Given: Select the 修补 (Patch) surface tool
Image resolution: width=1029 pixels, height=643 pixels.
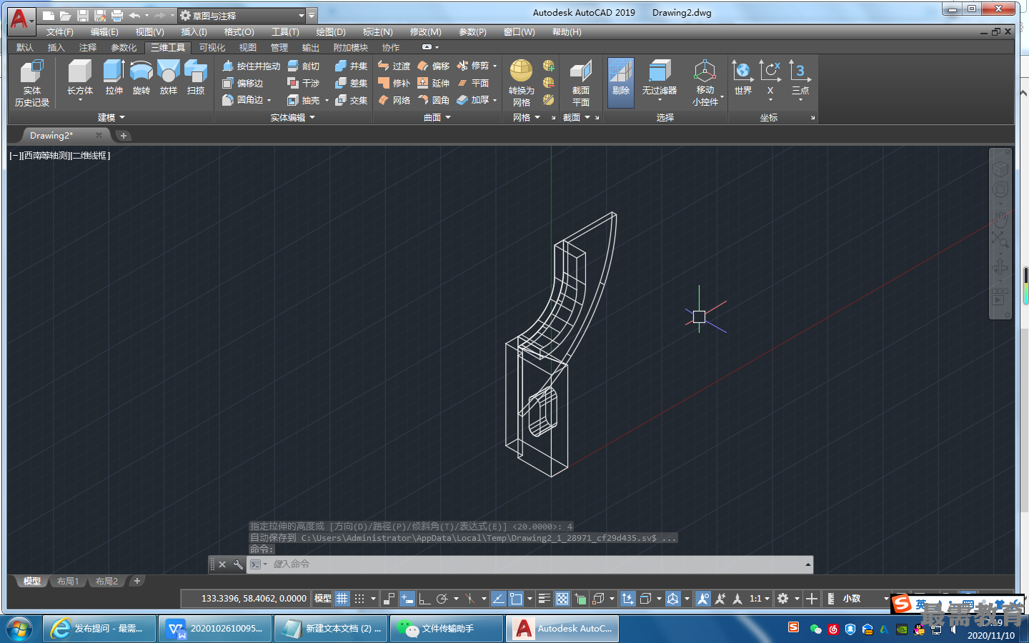Looking at the screenshot, I should 394,83.
